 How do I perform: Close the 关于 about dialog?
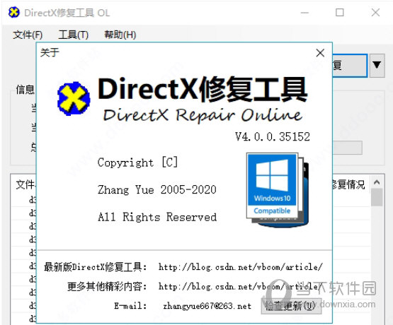(320, 53)
